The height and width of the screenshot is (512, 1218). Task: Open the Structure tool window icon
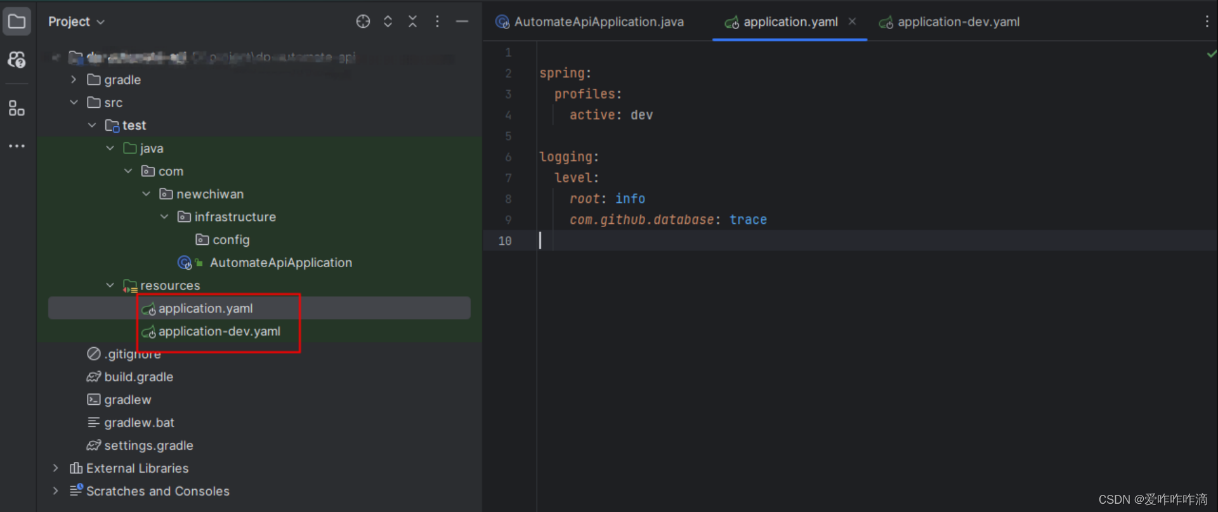(x=17, y=108)
